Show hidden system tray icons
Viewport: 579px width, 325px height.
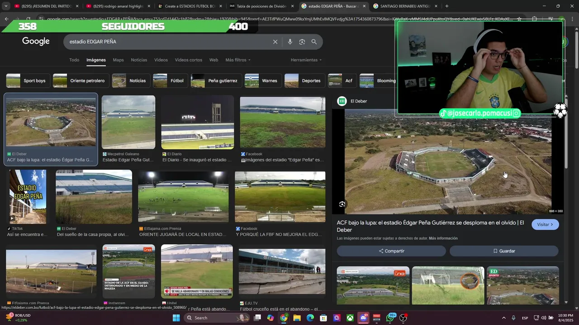(503, 318)
